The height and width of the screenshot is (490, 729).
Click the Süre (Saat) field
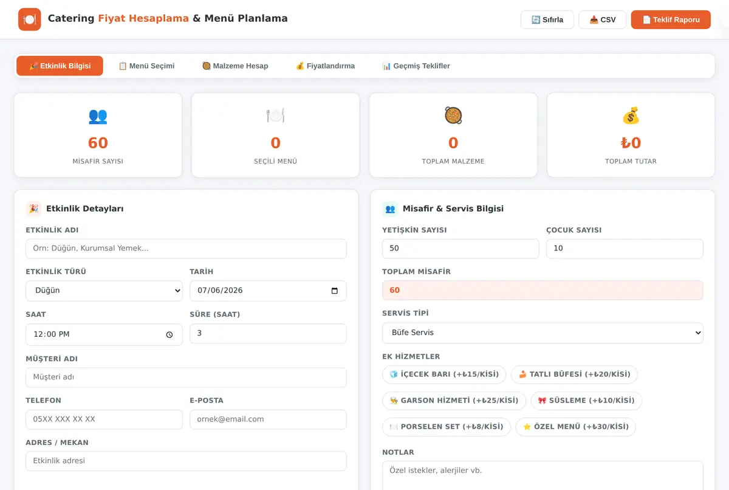[x=268, y=334]
